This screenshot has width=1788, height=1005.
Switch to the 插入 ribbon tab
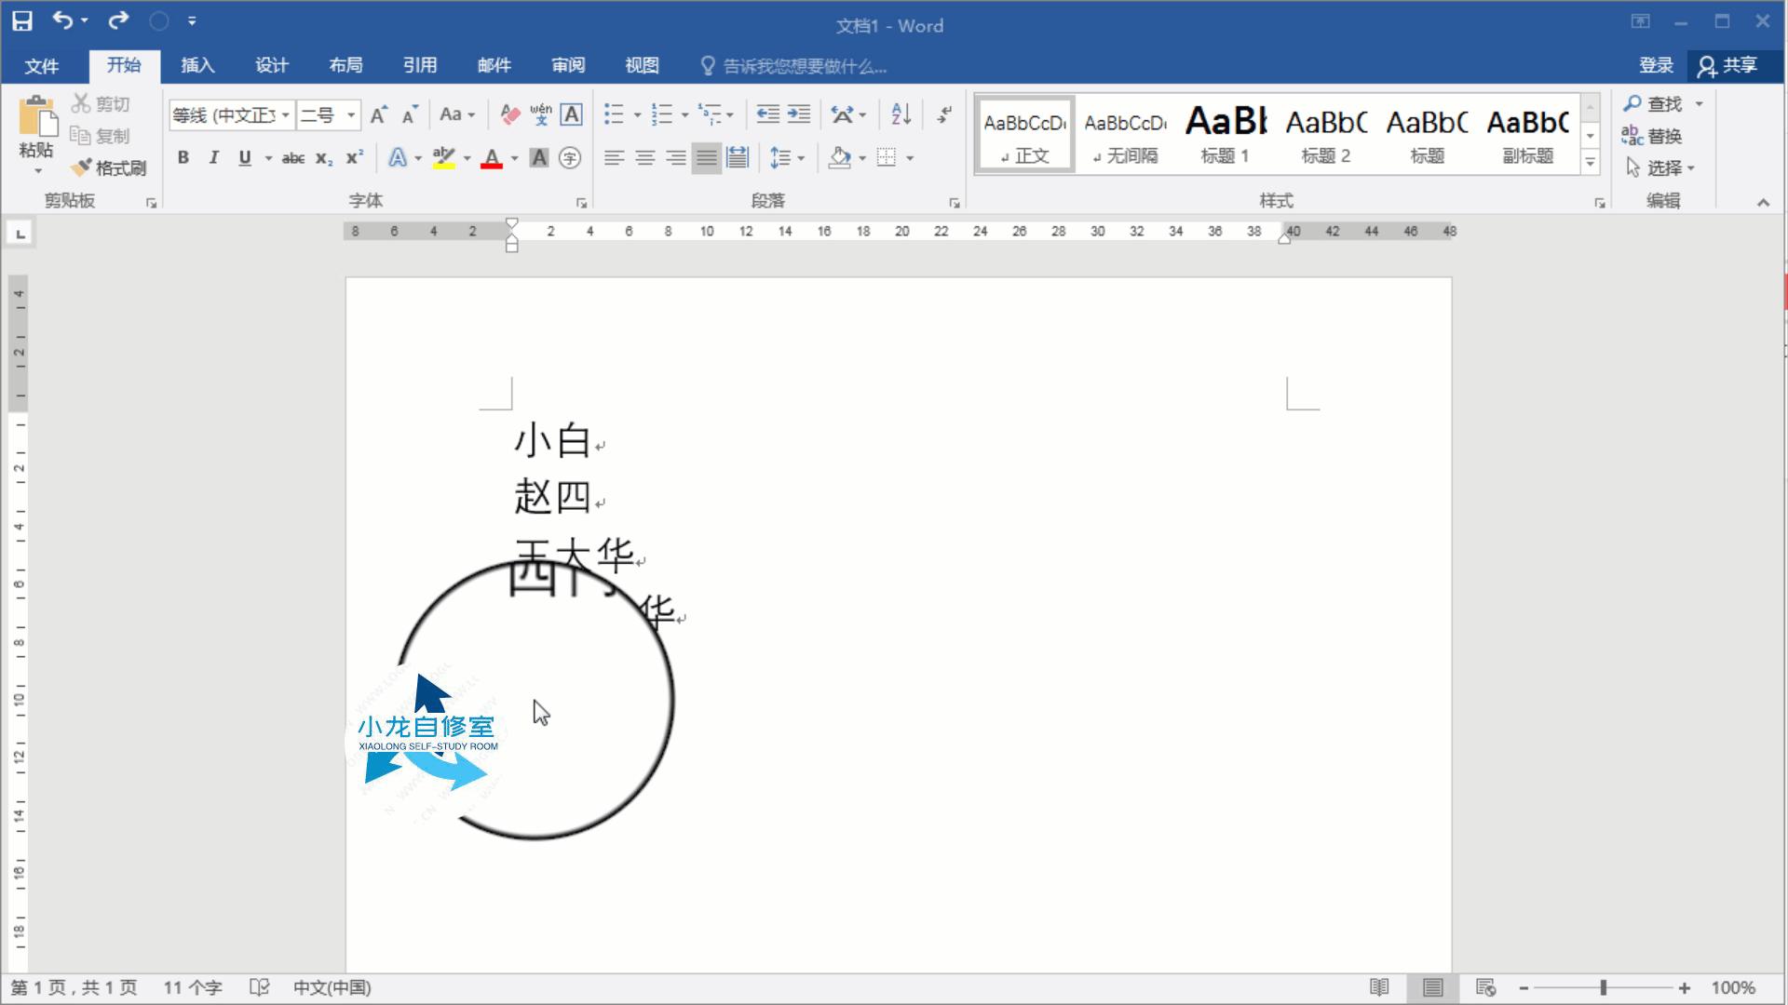click(196, 65)
